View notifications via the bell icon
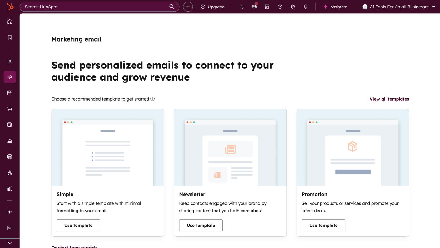The height and width of the screenshot is (248, 440). tap(306, 7)
